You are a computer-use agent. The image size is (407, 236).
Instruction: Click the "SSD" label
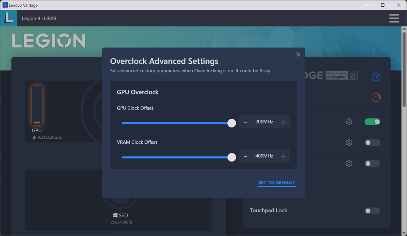(123, 215)
